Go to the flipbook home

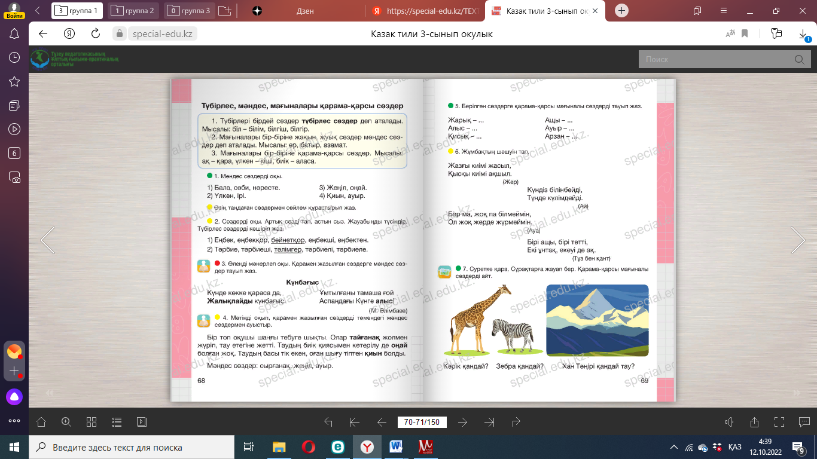41,422
